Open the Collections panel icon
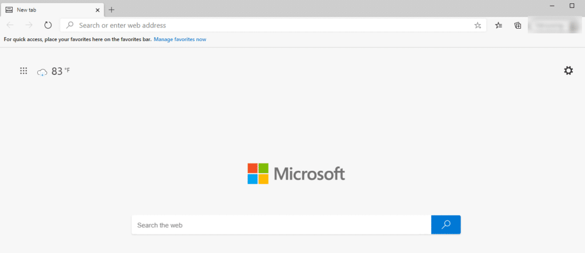585x253 pixels. pyautogui.click(x=518, y=25)
